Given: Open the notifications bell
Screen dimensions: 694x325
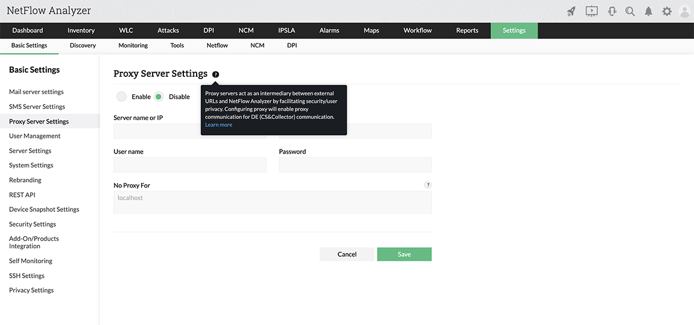Looking at the screenshot, I should point(649,11).
